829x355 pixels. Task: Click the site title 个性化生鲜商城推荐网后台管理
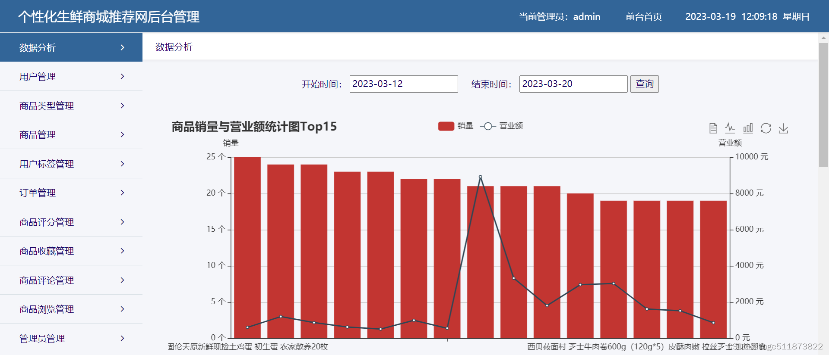point(109,17)
